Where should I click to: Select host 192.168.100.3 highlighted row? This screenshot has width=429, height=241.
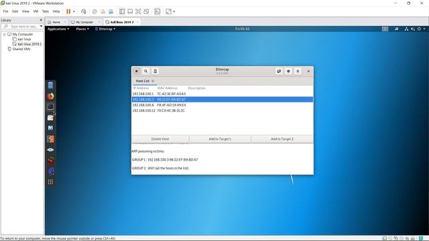pyautogui.click(x=222, y=99)
